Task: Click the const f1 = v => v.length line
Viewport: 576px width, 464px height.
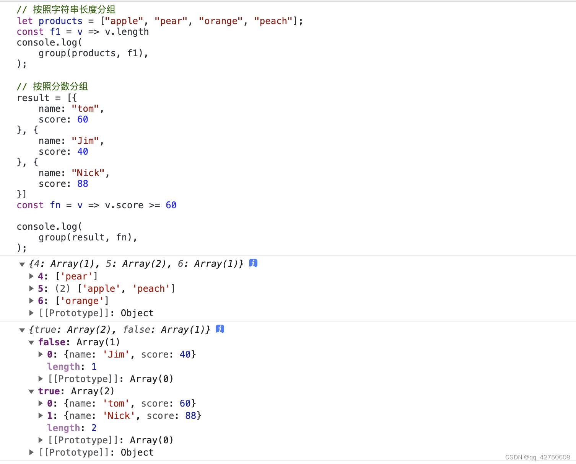Action: point(83,32)
